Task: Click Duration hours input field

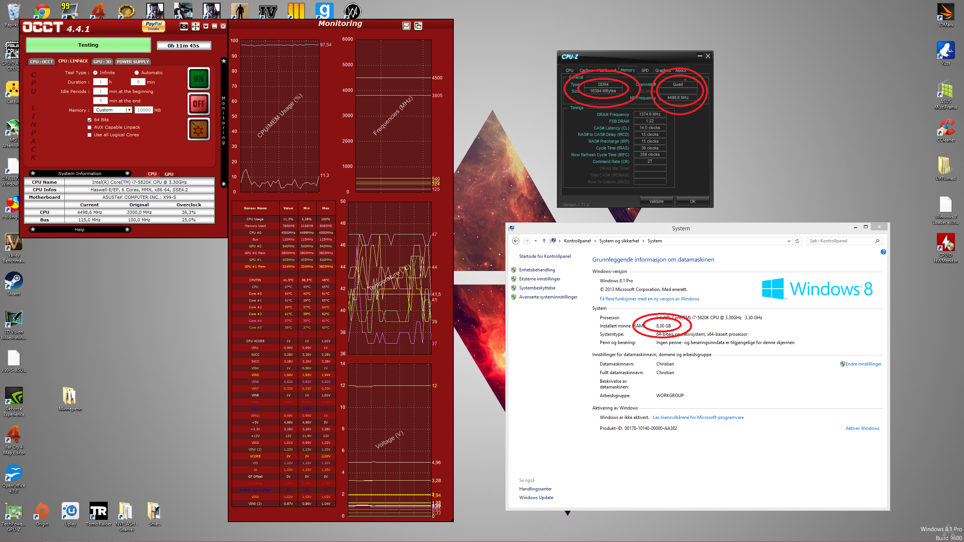Action: [101, 82]
